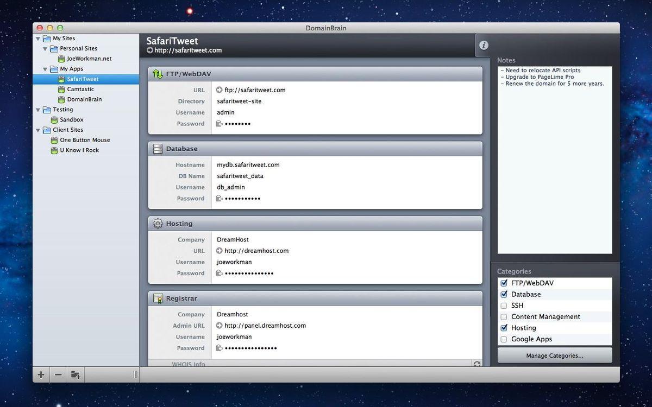Select the My Sites folder label
The width and height of the screenshot is (652, 407).
pos(64,39)
